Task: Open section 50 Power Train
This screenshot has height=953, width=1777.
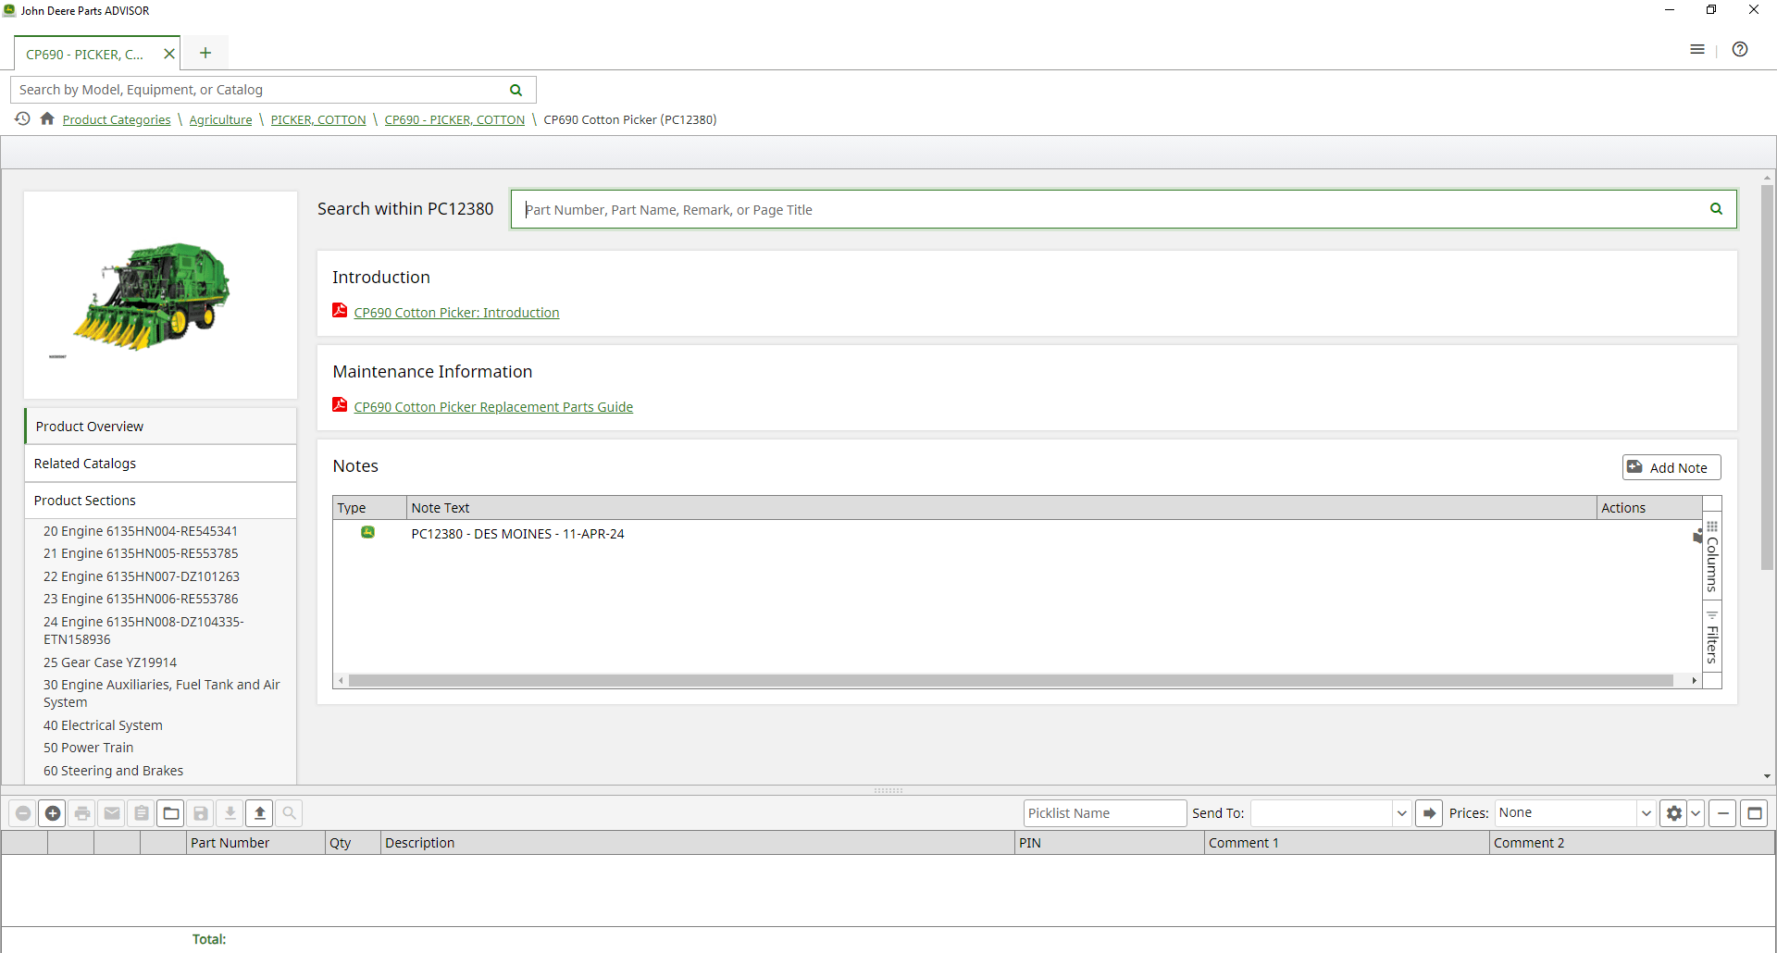Action: [89, 748]
